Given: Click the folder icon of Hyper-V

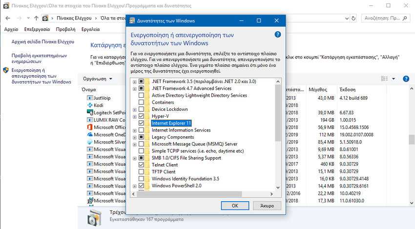Looking at the screenshot, I should click(147, 116).
